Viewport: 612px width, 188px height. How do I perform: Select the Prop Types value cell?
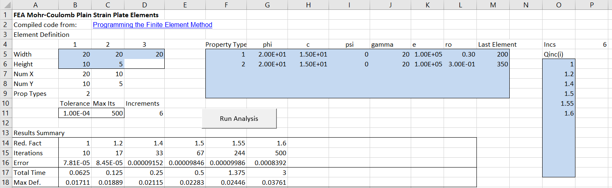click(x=76, y=94)
